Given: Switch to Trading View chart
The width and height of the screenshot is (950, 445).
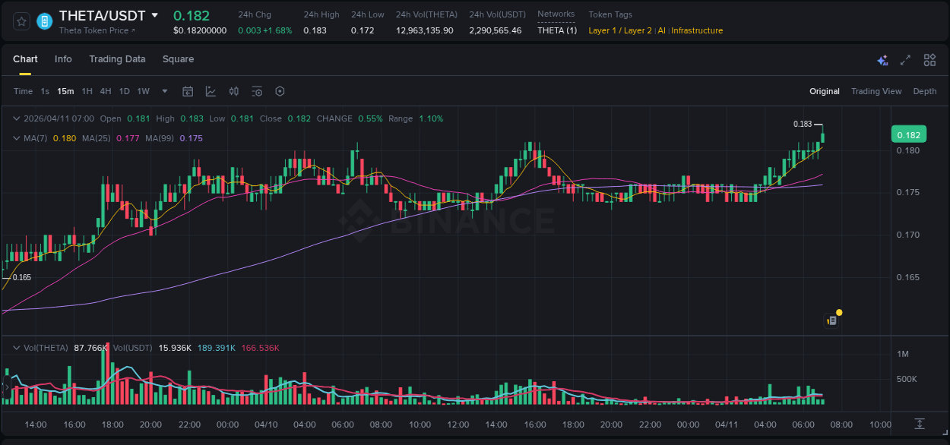Looking at the screenshot, I should (x=876, y=91).
